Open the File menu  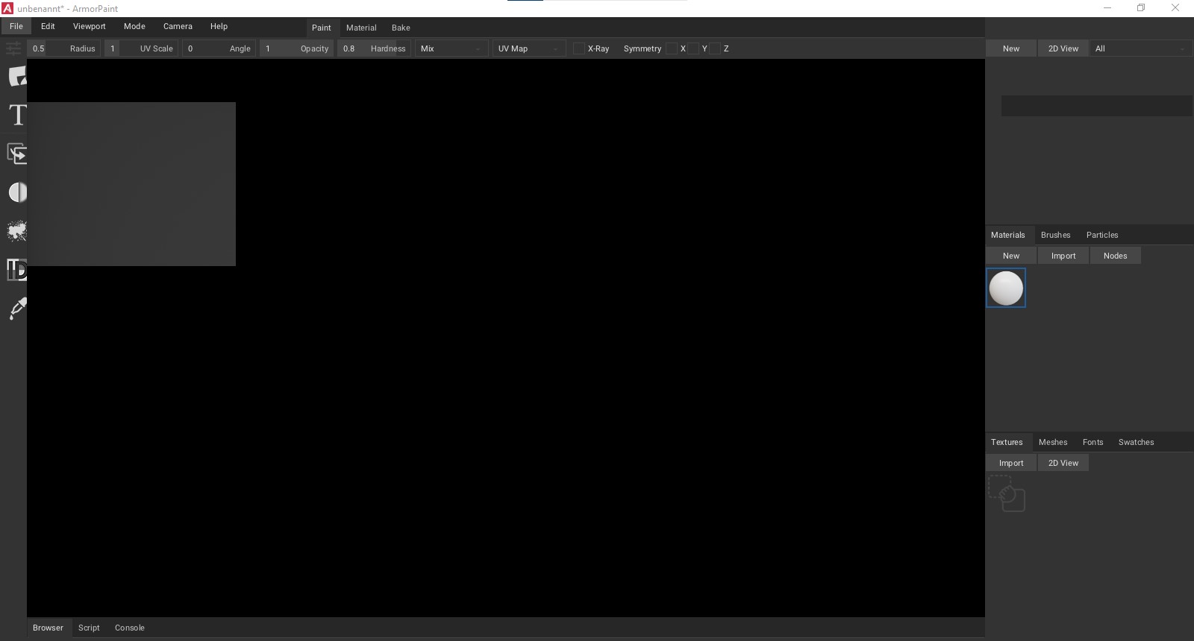16,26
